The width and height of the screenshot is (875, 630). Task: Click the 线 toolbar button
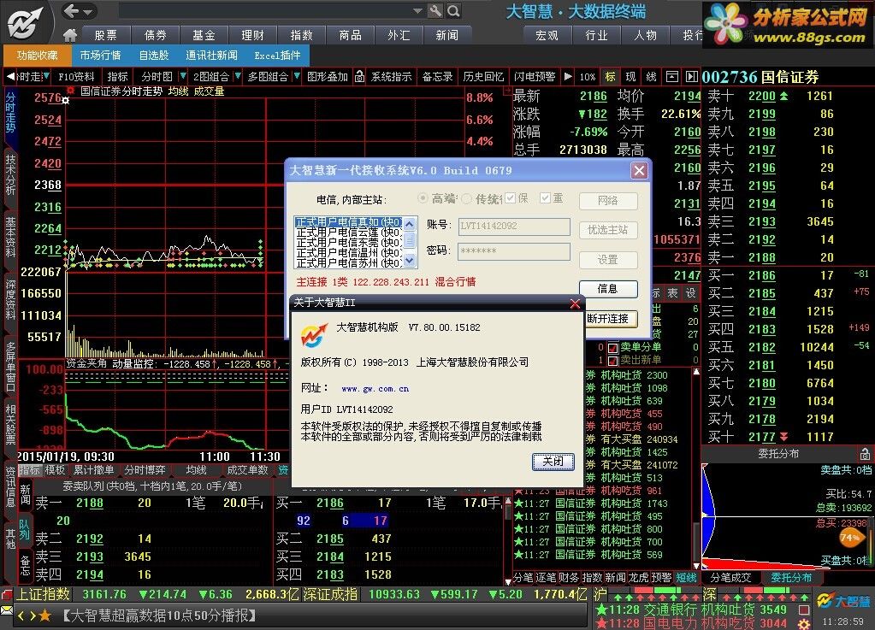651,76
